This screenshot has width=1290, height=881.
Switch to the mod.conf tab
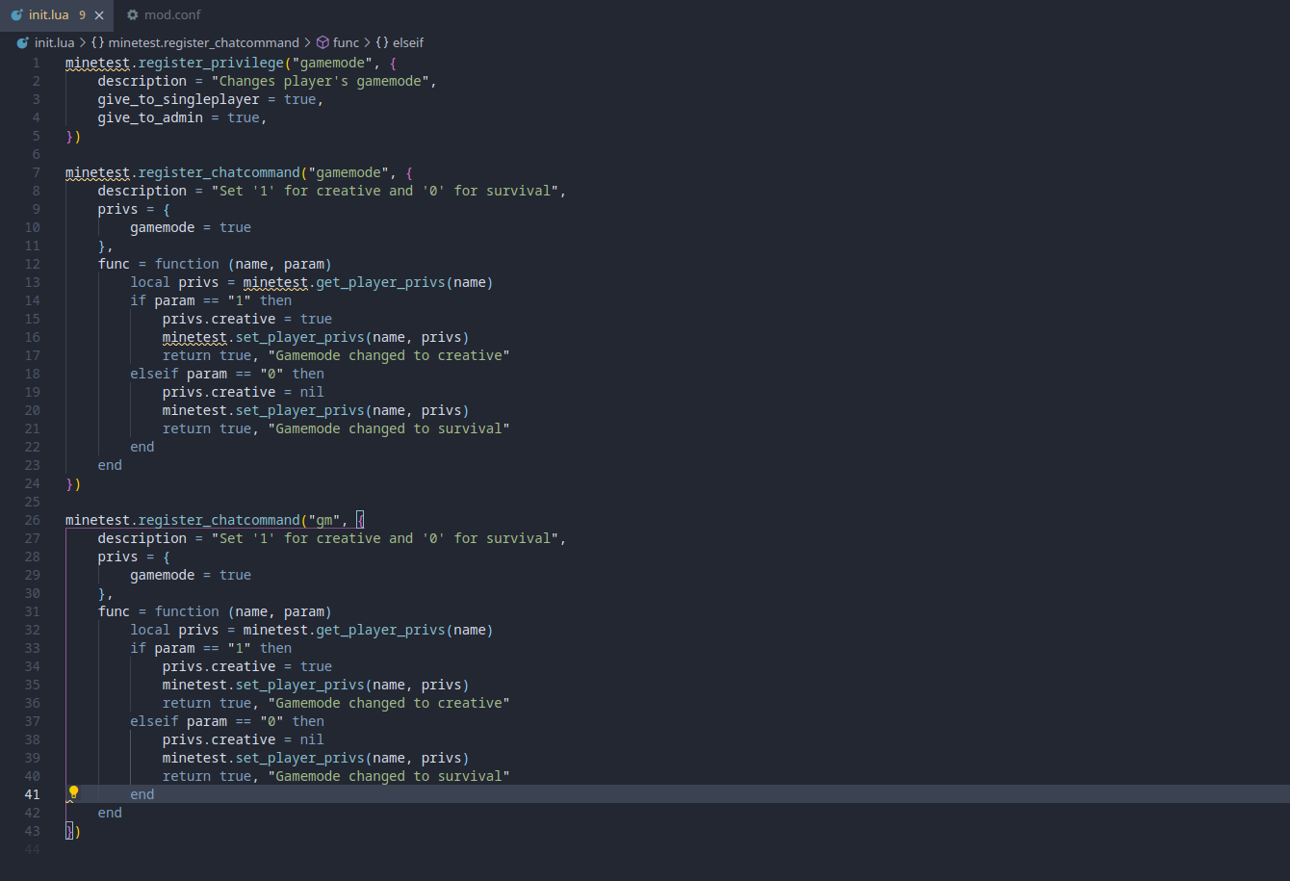(x=171, y=15)
